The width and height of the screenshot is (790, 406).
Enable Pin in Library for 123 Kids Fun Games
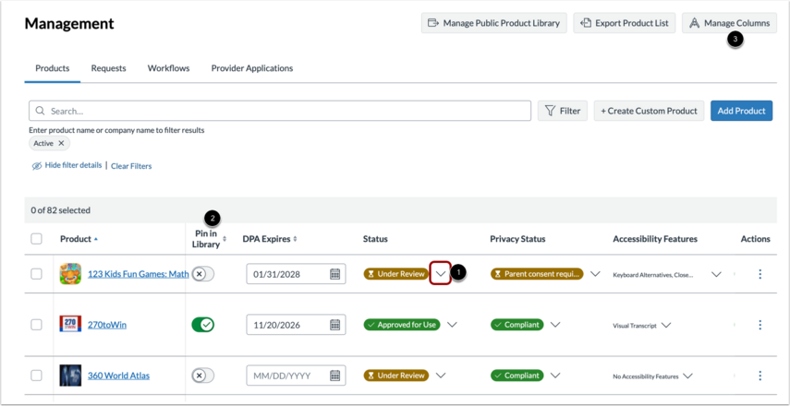[x=202, y=274]
